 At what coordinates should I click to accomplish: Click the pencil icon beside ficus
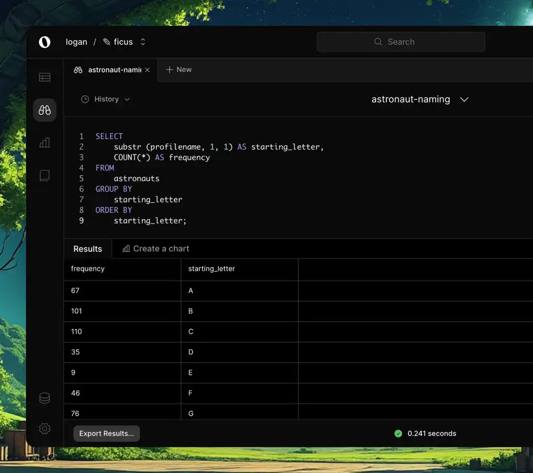tap(107, 42)
